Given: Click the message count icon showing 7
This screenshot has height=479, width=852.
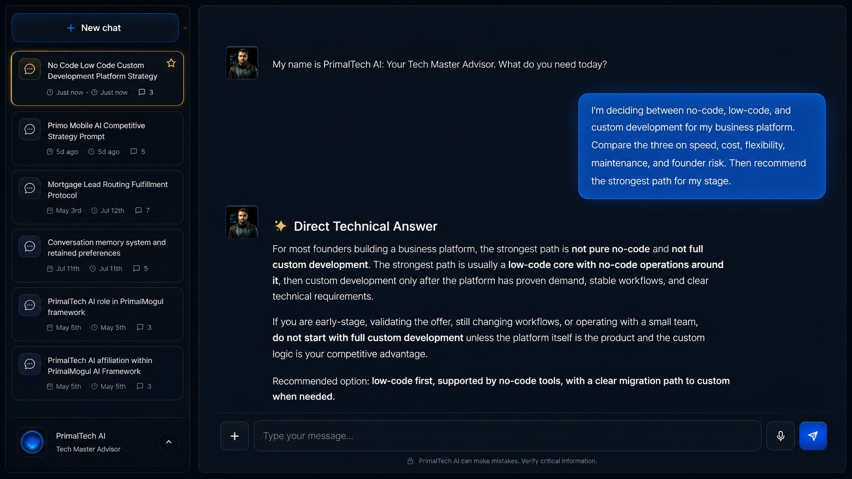Looking at the screenshot, I should click(138, 210).
